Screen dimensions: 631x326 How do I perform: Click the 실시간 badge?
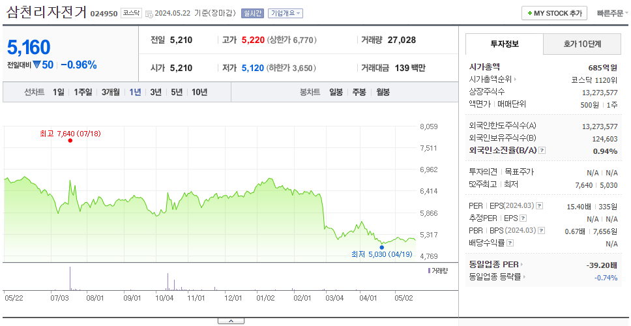[252, 13]
